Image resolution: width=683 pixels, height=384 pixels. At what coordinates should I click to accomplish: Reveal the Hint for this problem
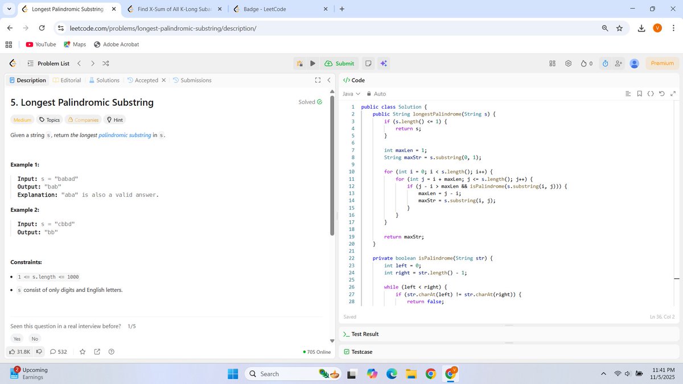(115, 120)
